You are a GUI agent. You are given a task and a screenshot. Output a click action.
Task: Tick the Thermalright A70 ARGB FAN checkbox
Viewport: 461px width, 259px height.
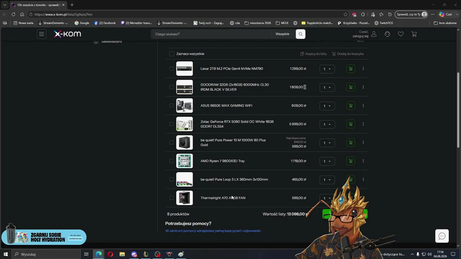pyautogui.click(x=171, y=198)
